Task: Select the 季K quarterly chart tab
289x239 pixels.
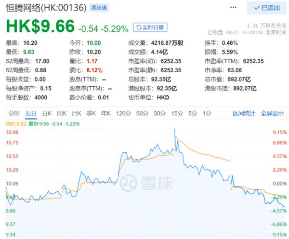Action: pyautogui.click(x=91, y=113)
